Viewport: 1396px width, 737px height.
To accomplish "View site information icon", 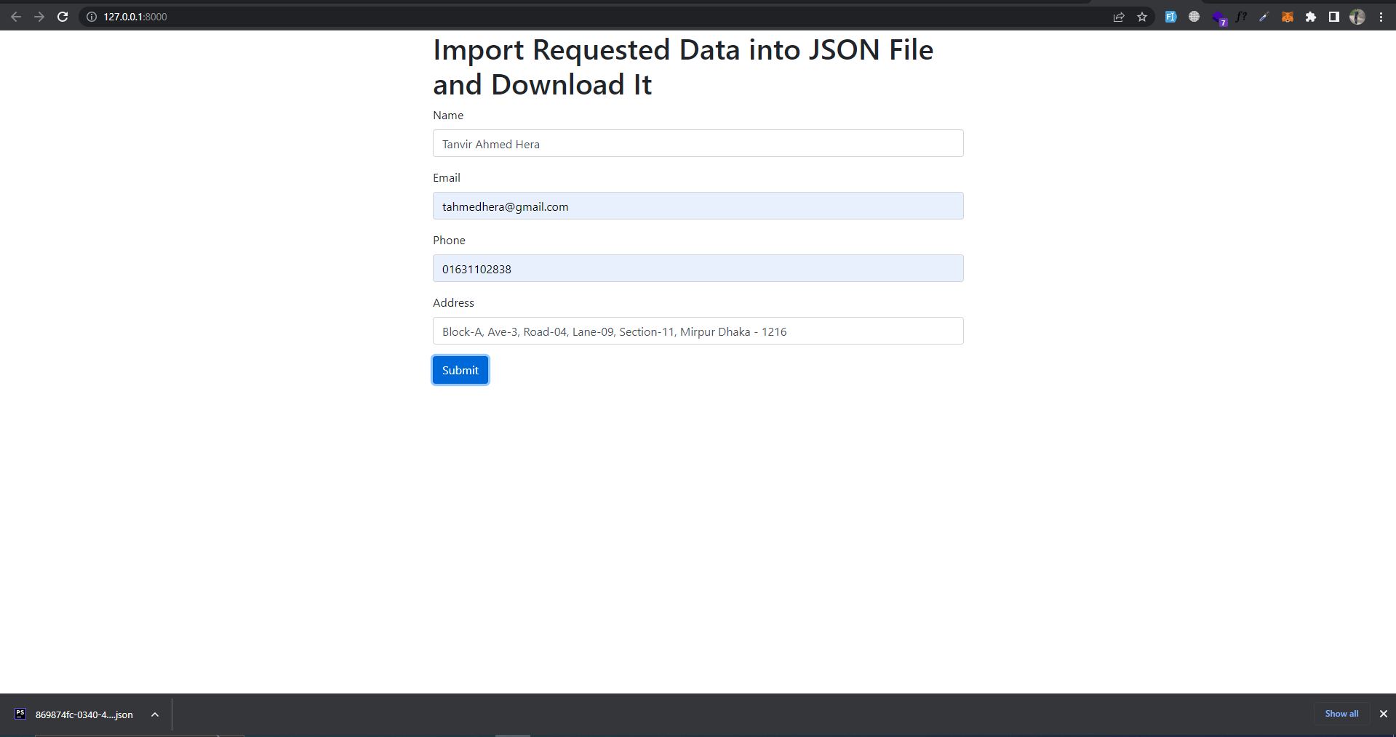I will coord(92,17).
